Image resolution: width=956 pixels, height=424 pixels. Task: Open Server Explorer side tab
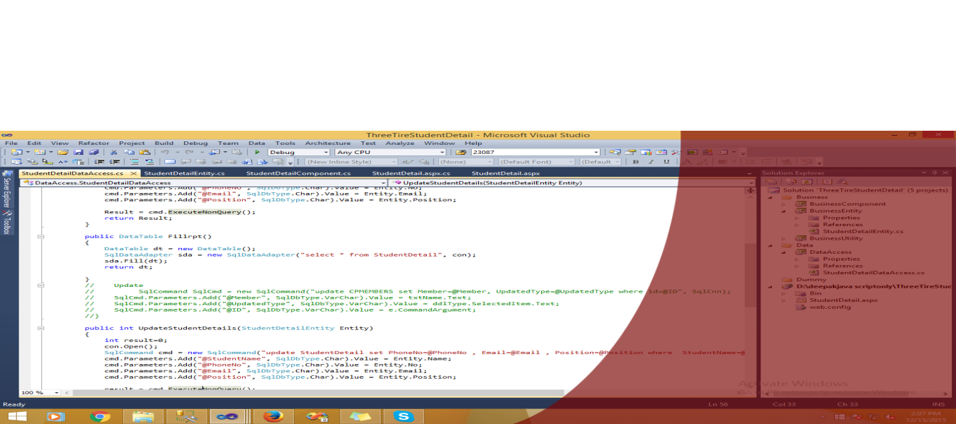[6, 190]
